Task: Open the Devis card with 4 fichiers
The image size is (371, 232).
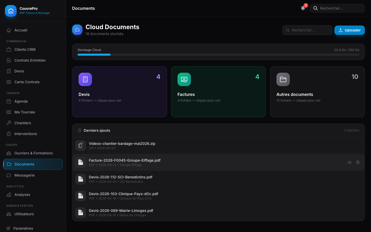Action: (x=120, y=92)
